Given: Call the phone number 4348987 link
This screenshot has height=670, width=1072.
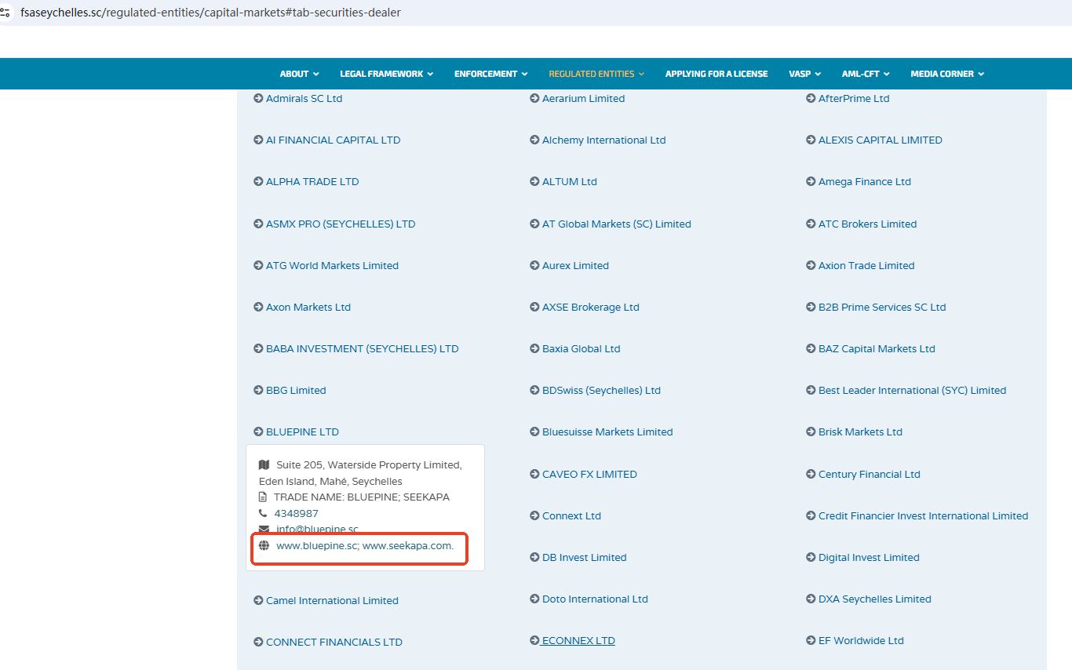Looking at the screenshot, I should (296, 513).
